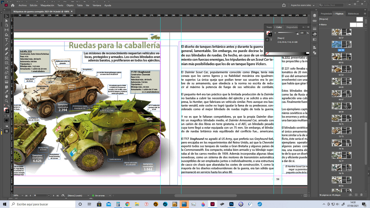Go to last page button
The width and height of the screenshot is (370, 208).
point(58,196)
